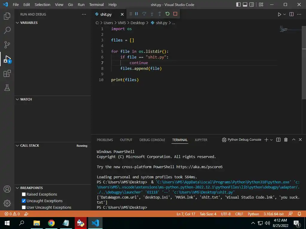
Task: Create a new terminal with plus icon
Action: tap(266, 140)
